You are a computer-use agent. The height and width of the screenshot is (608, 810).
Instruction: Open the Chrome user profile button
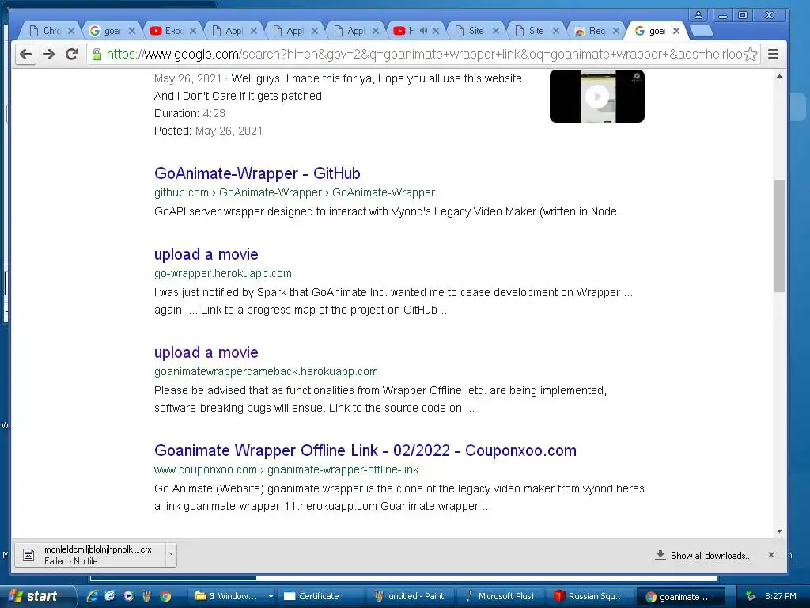coord(698,15)
